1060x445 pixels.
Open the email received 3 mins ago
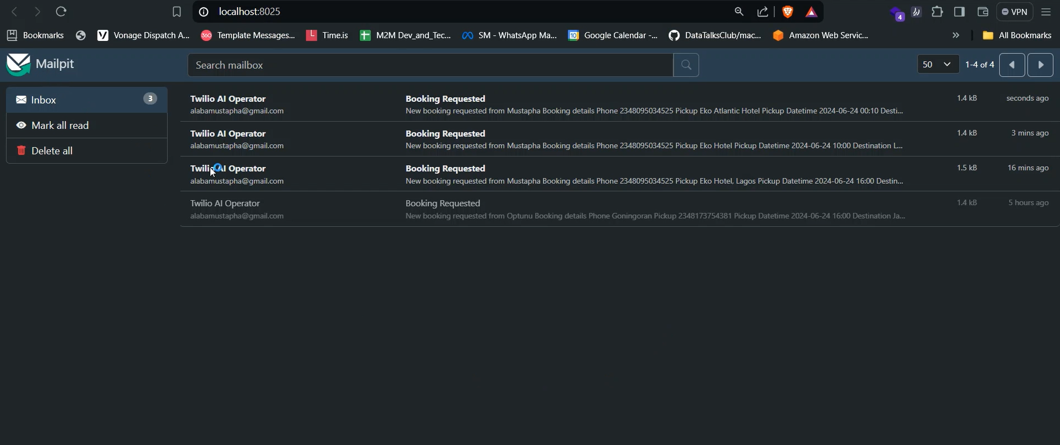620,139
